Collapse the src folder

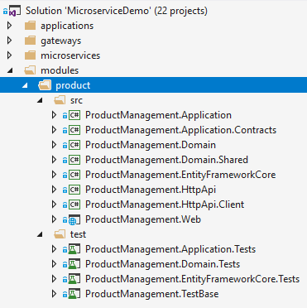point(40,101)
